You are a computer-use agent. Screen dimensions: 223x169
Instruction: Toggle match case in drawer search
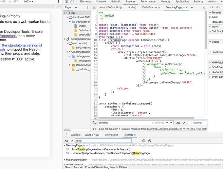pos(66,141)
